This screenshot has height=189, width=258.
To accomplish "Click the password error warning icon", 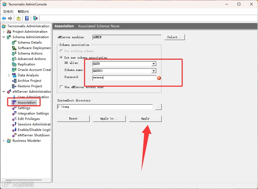I will click(x=159, y=78).
